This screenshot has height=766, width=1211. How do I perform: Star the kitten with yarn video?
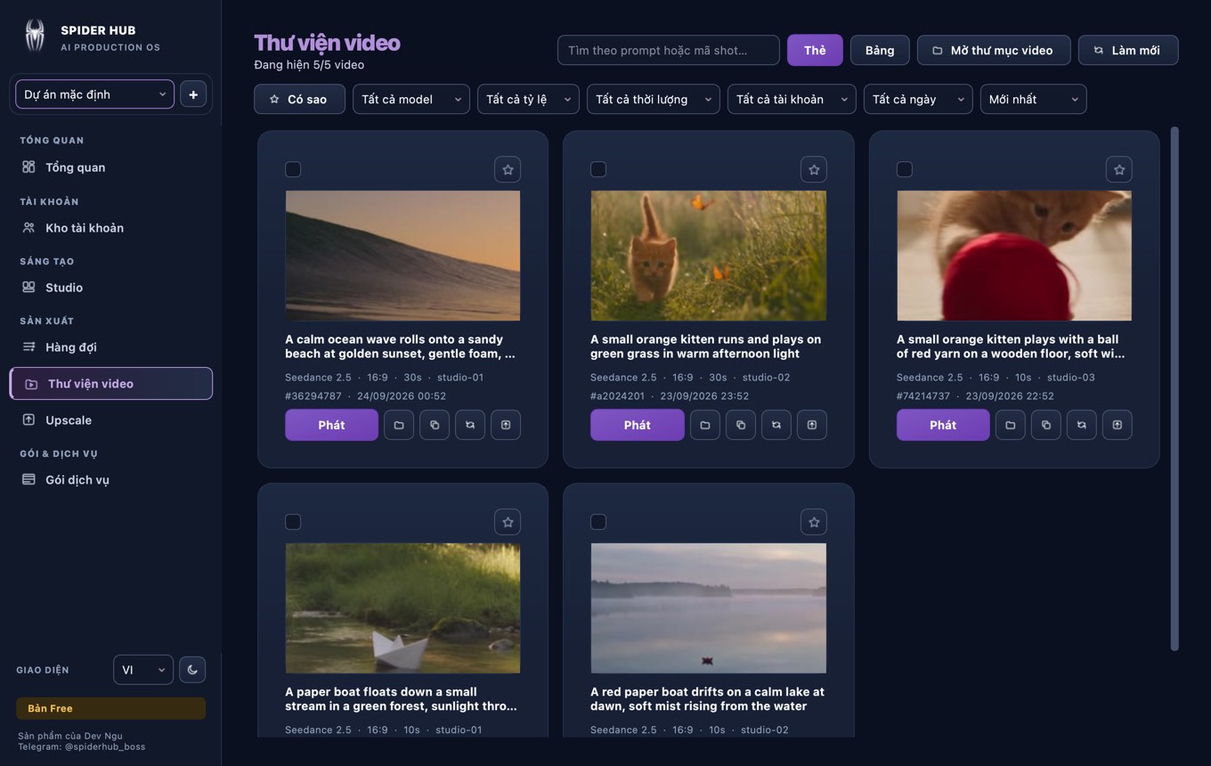pos(1119,169)
